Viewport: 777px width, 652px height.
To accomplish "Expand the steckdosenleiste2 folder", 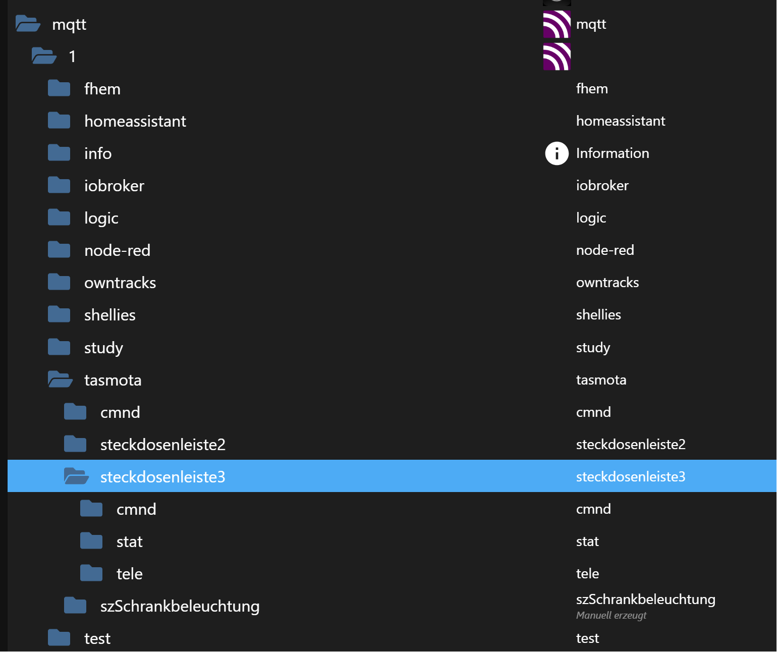I will [75, 444].
